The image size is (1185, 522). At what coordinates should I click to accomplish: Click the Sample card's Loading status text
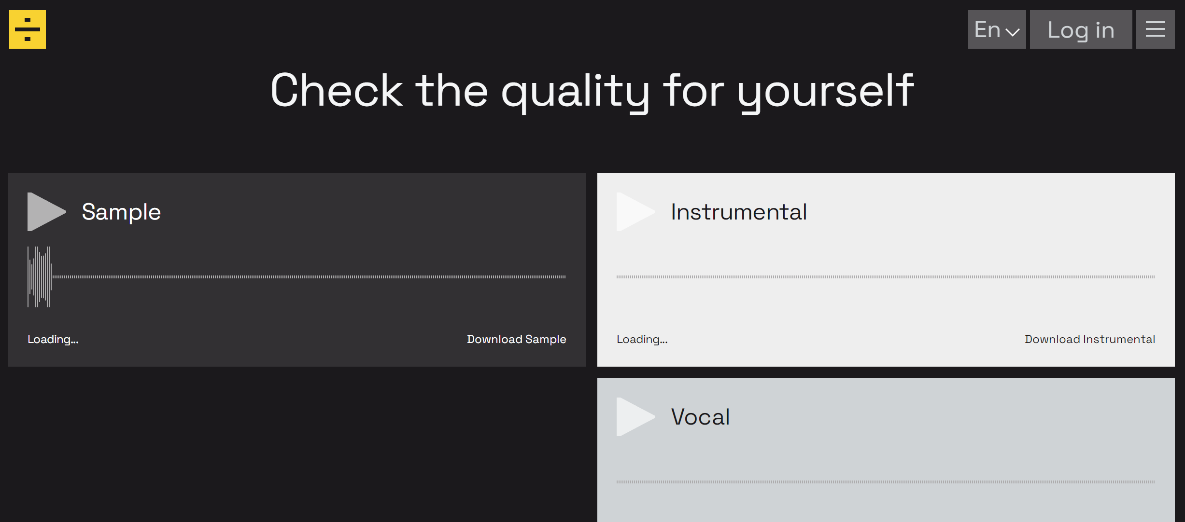[x=53, y=339]
